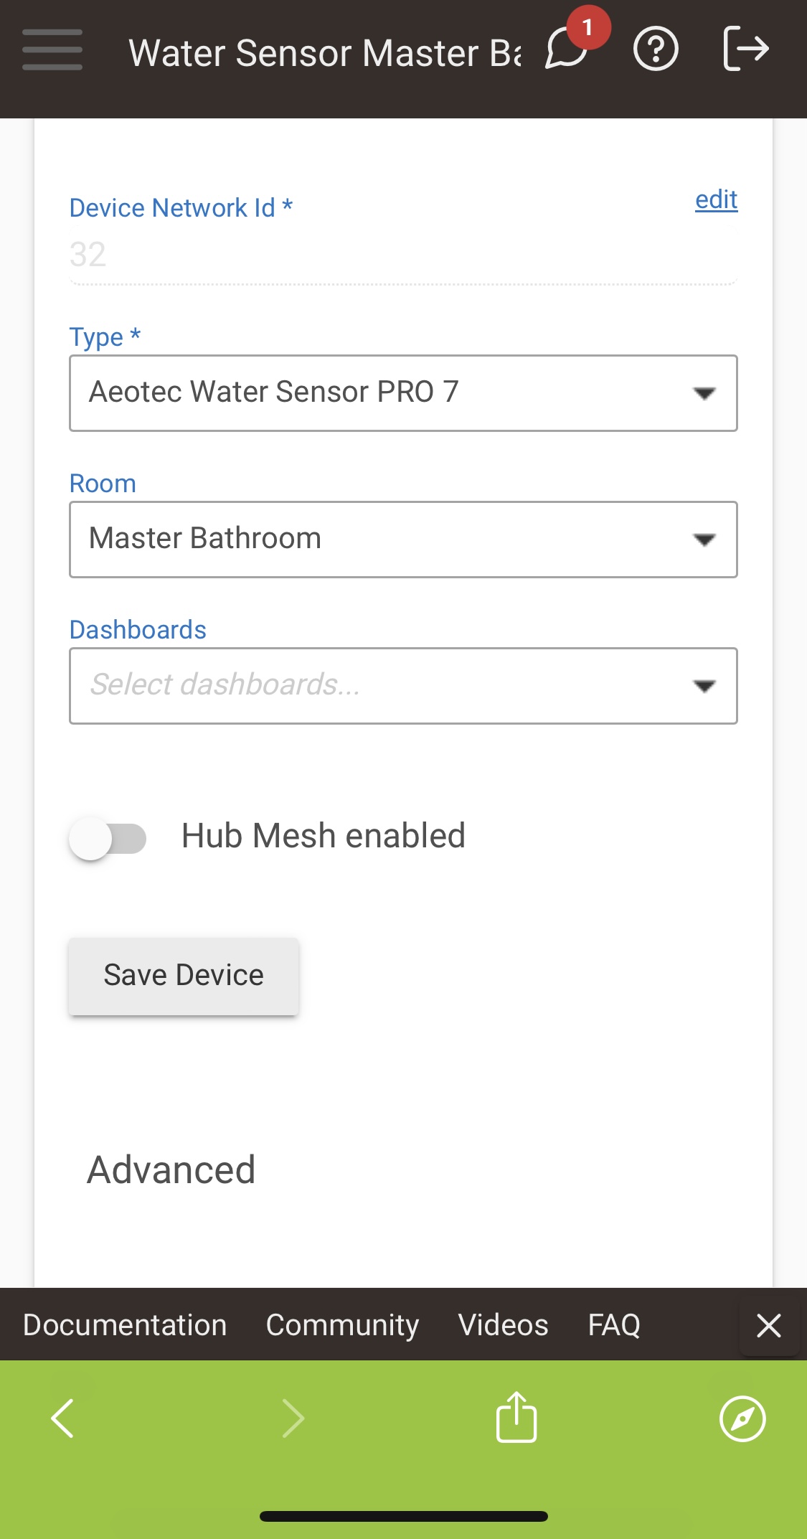Click the Save Device button
Screen dimensions: 807x1539
[x=184, y=974]
